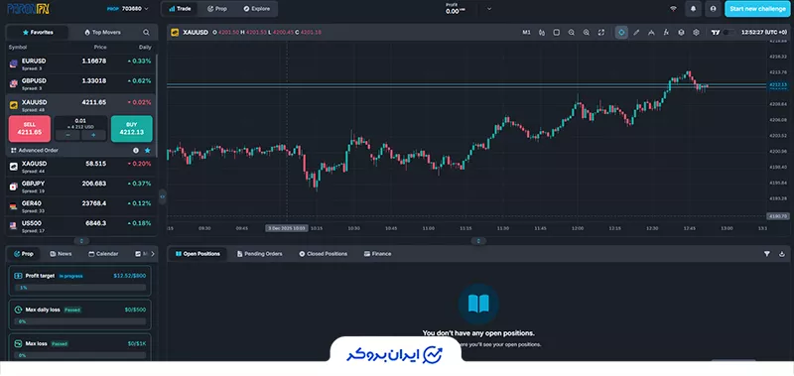Click the 0.01 lot volume field
This screenshot has height=376, width=794.
point(81,122)
